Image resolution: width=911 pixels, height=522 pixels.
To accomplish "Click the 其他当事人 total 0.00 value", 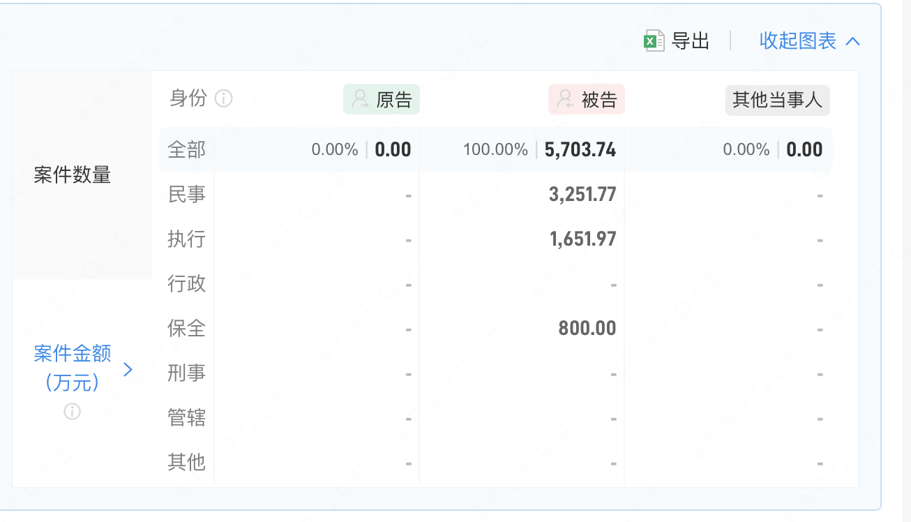I will (804, 149).
